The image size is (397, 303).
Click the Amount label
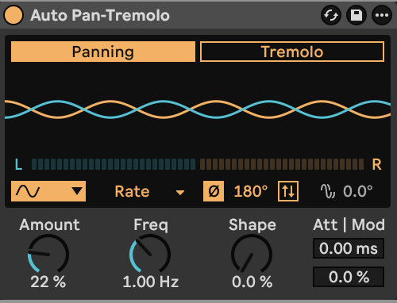(x=49, y=225)
